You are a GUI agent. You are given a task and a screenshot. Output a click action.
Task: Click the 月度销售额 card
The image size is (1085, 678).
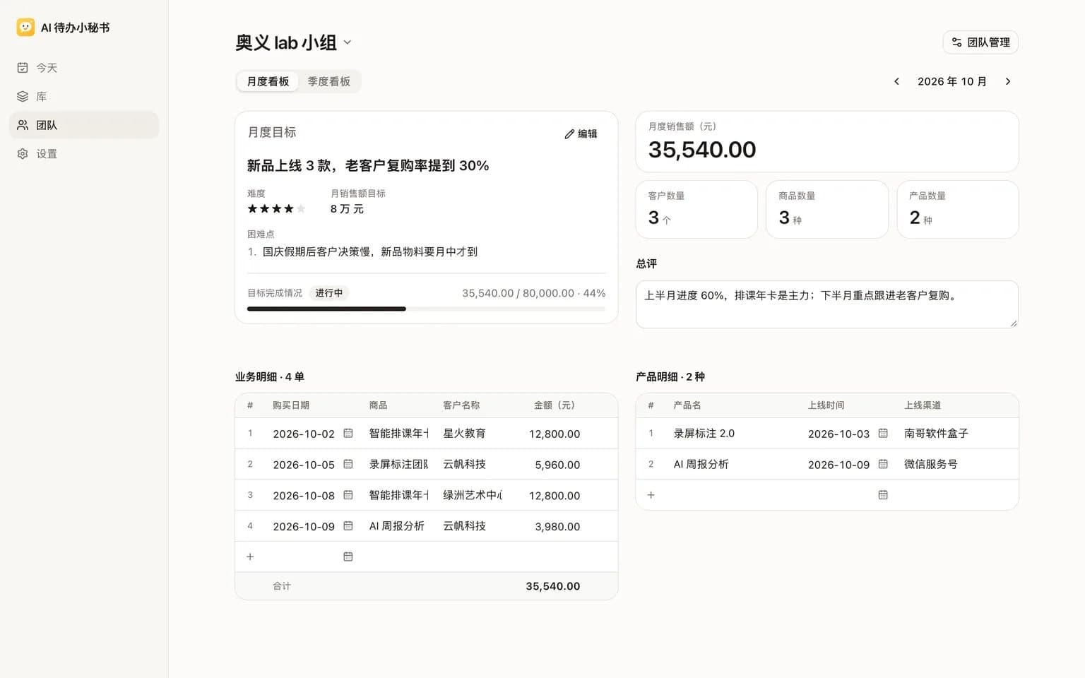click(827, 141)
